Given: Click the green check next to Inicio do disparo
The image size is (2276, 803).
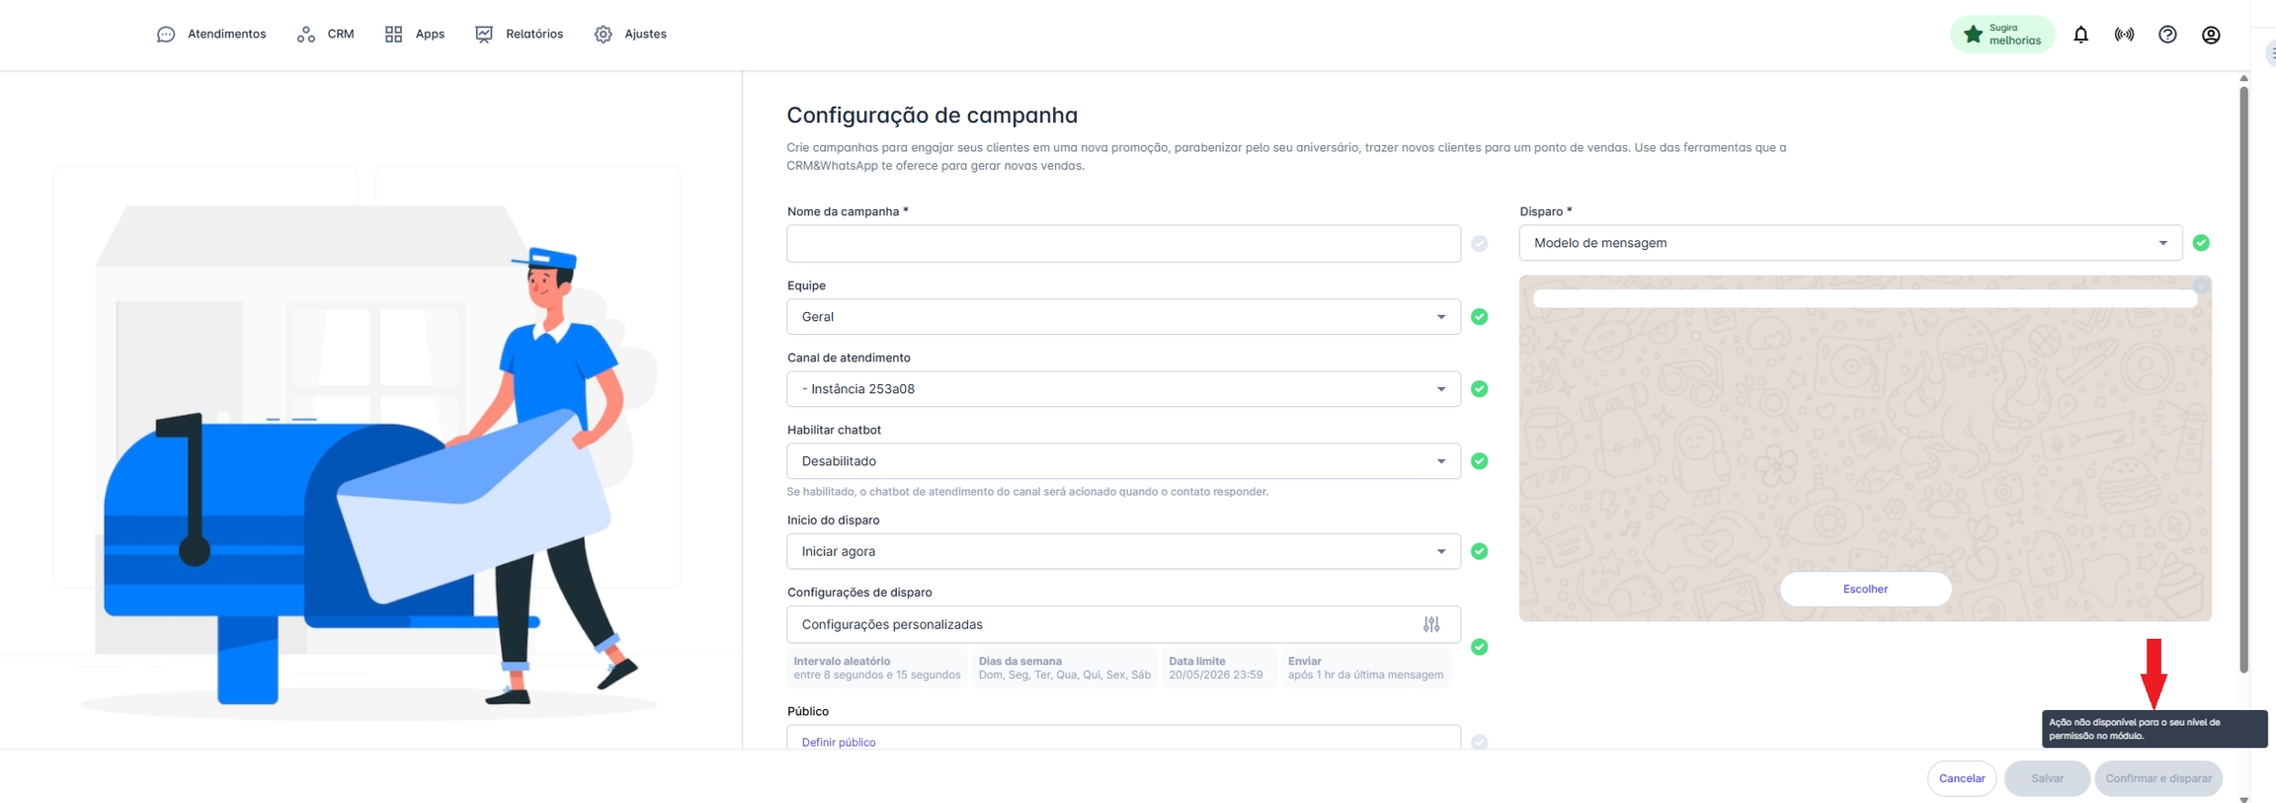Looking at the screenshot, I should tap(1479, 551).
